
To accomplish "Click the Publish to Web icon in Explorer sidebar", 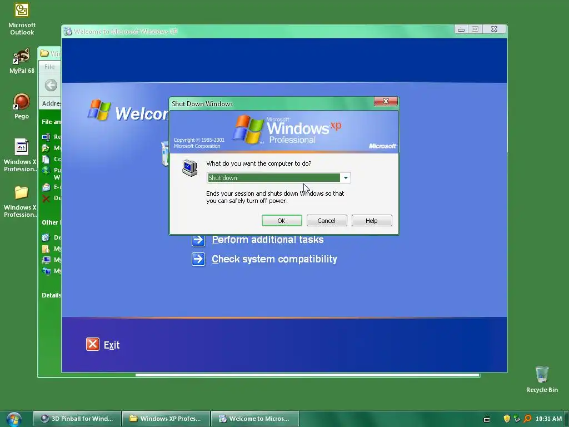I will coord(46,171).
